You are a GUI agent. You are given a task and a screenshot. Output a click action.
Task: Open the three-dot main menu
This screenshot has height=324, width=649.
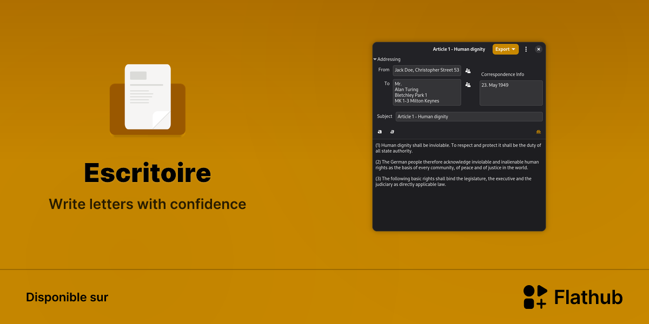coord(526,49)
